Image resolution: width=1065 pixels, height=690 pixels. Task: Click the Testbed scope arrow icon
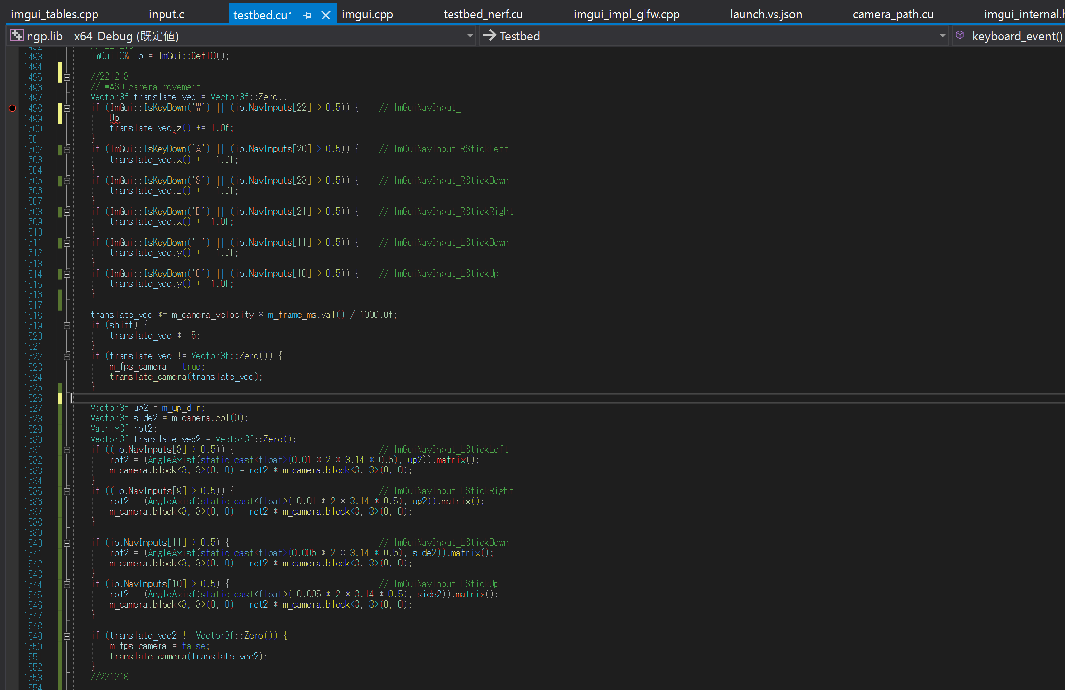[x=489, y=36]
